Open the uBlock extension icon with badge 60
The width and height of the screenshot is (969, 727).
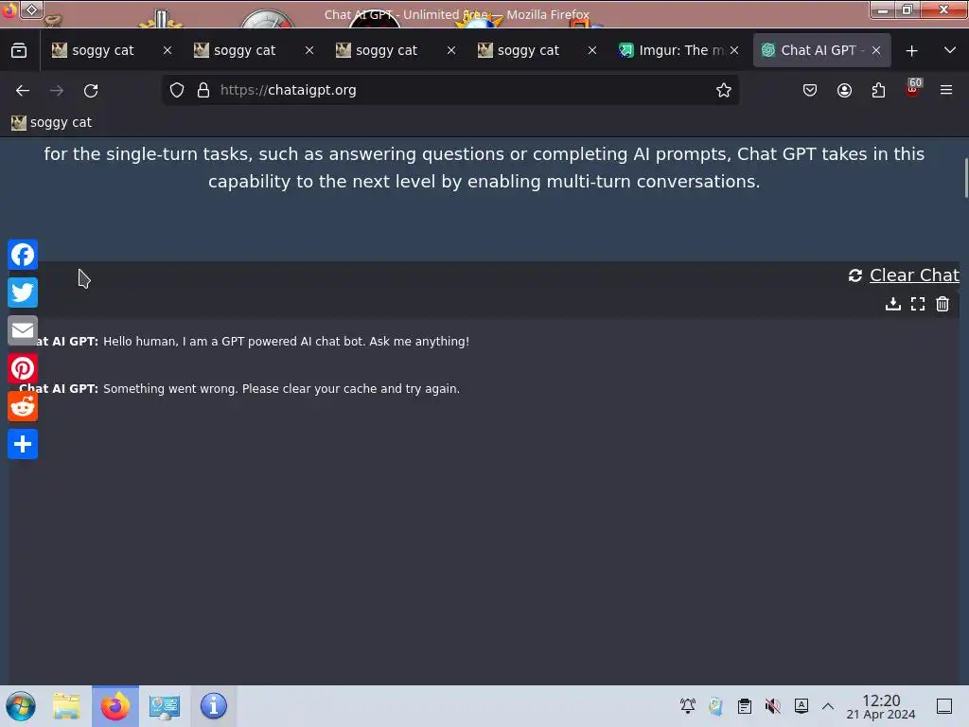[x=913, y=89]
